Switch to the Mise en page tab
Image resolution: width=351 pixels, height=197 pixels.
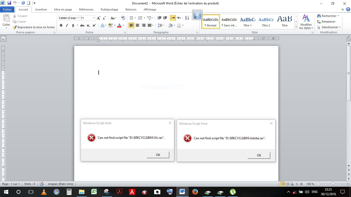coord(63,9)
